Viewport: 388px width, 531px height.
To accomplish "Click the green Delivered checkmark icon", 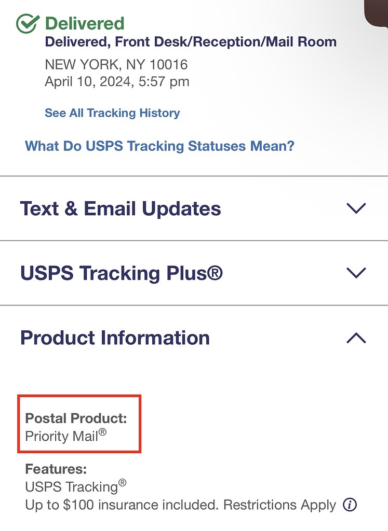I will (x=28, y=23).
